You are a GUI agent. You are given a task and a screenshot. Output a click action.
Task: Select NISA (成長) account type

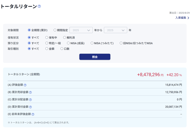click(x=68, y=43)
